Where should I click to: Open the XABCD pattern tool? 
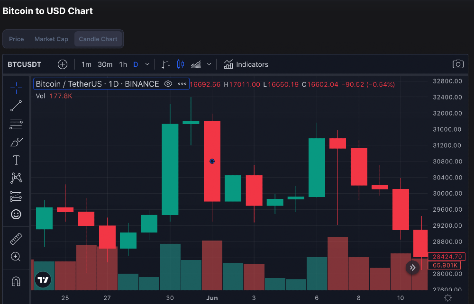pos(16,178)
